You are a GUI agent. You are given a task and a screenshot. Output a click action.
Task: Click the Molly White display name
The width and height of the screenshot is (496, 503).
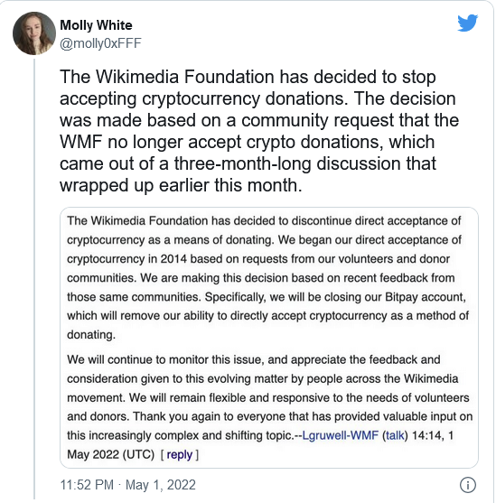pyautogui.click(x=96, y=25)
